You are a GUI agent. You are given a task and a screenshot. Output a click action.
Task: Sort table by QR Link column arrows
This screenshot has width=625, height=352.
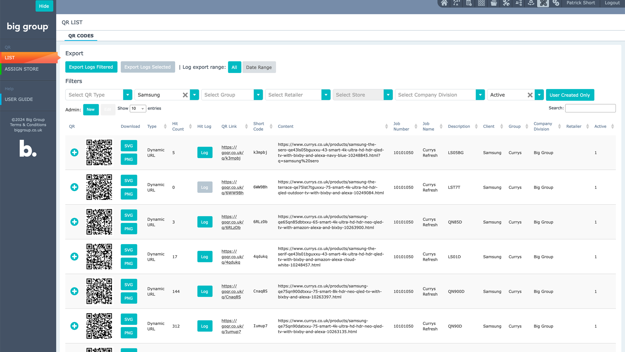click(246, 126)
